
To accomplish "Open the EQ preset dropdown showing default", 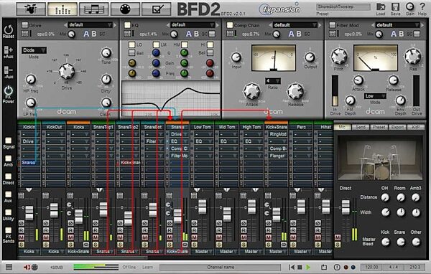I will point(193,25).
